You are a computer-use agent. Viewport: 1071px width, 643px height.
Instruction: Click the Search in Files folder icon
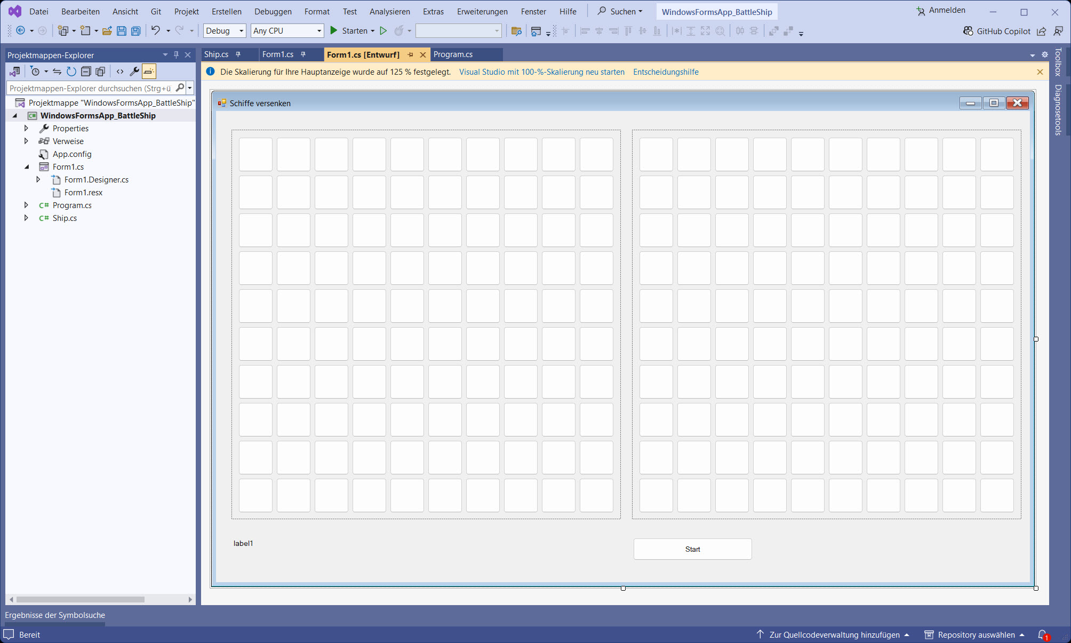point(516,31)
